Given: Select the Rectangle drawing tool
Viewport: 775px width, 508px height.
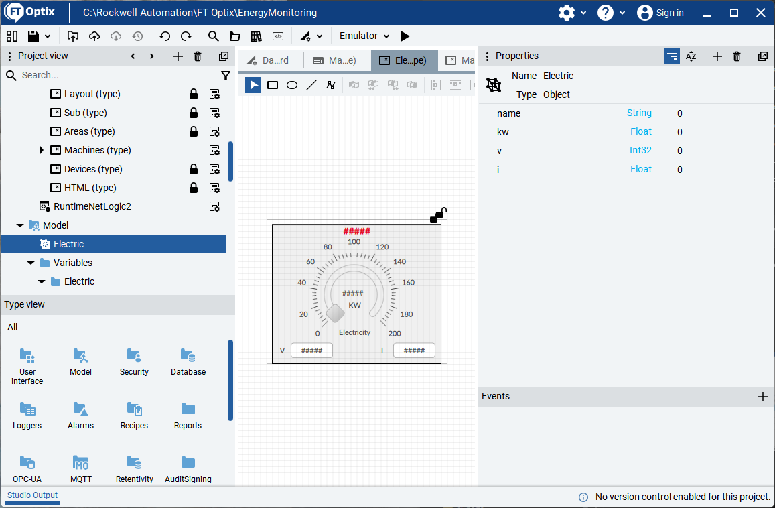Looking at the screenshot, I should coord(273,85).
